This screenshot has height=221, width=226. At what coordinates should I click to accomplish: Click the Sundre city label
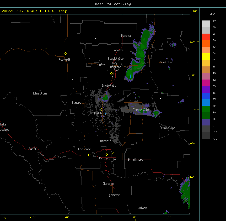(77, 103)
